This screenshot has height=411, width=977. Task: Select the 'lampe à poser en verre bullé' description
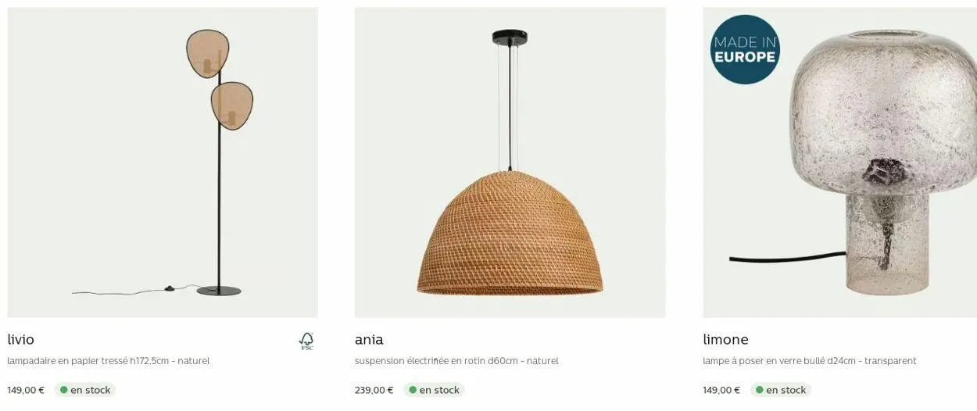810,361
